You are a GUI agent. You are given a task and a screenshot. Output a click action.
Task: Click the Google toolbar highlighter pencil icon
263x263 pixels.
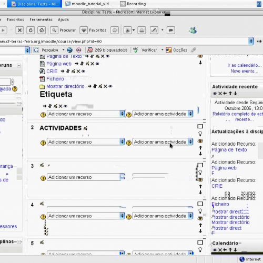194,50
